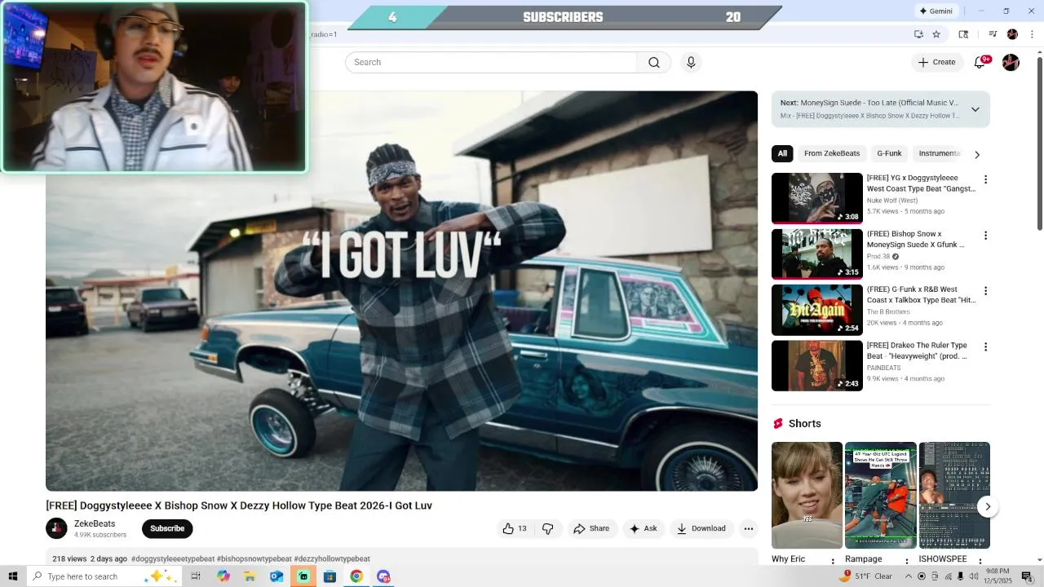
Task: Focus the YouTube search field
Action: [491, 63]
